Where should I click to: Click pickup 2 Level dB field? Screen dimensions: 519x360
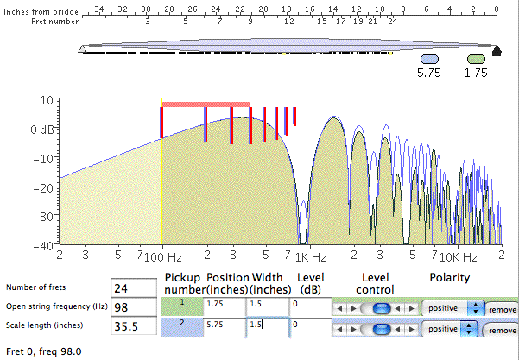pos(312,325)
